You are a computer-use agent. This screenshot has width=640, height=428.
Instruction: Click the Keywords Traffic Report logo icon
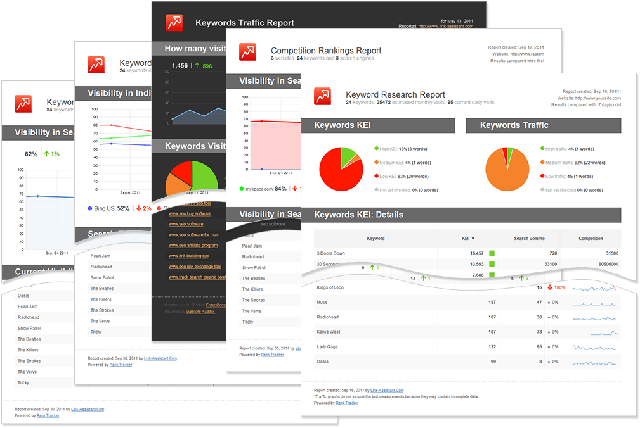coord(174,23)
